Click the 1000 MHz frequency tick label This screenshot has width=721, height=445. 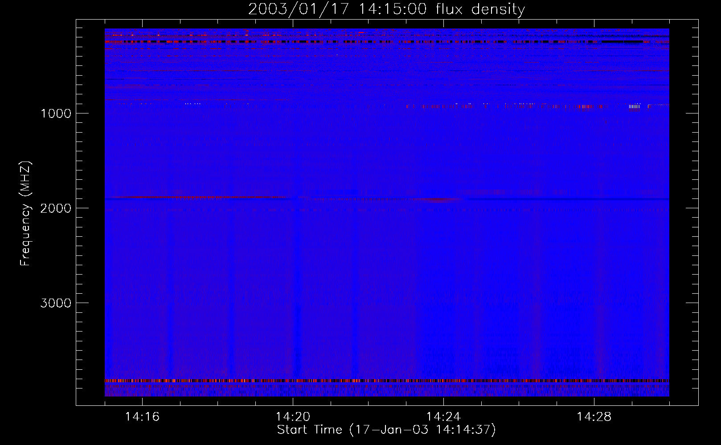(56, 113)
